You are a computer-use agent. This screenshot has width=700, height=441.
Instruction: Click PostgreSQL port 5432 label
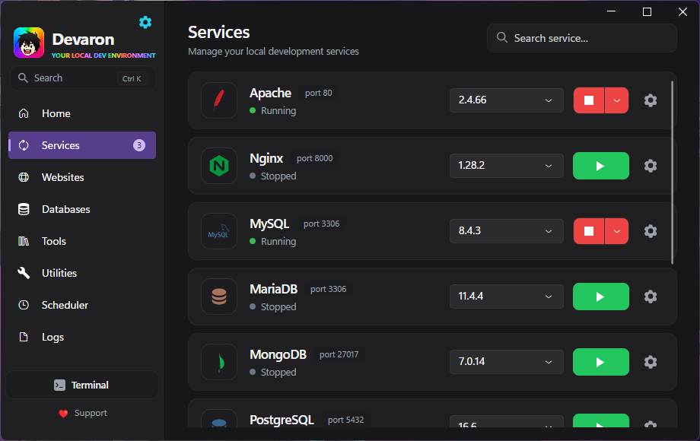coord(345,420)
